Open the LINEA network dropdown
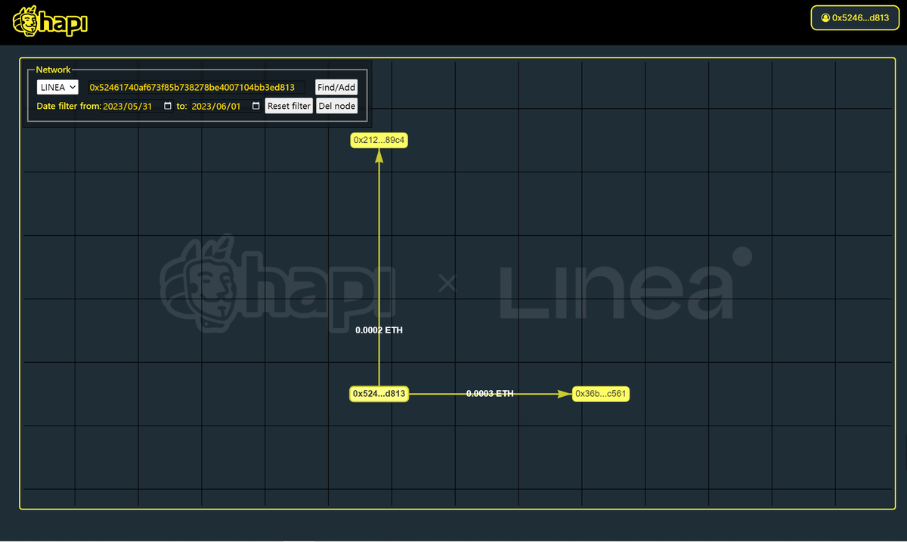The image size is (907, 542). [57, 88]
